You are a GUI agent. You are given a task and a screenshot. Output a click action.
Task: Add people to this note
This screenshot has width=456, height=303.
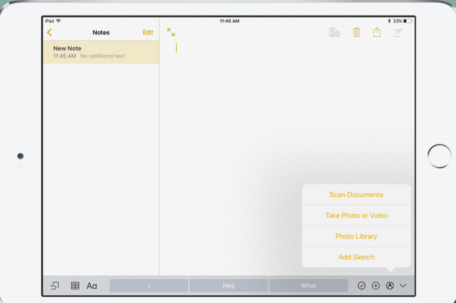(334, 32)
